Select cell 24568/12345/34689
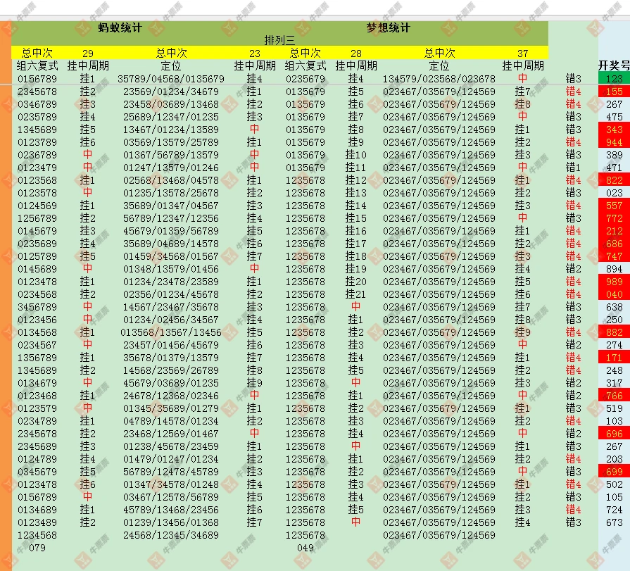The width and height of the screenshot is (630, 571). [x=171, y=535]
